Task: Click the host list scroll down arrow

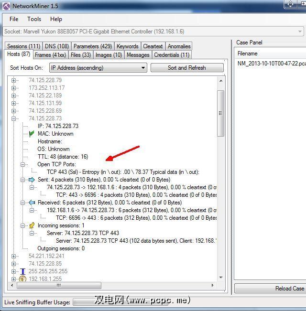Action: (x=221, y=277)
